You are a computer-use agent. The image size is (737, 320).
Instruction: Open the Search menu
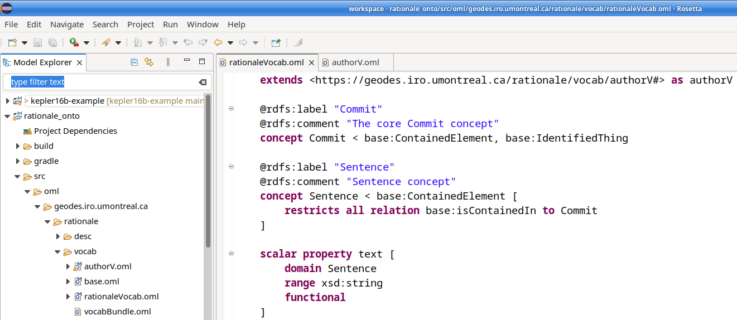[x=105, y=25]
